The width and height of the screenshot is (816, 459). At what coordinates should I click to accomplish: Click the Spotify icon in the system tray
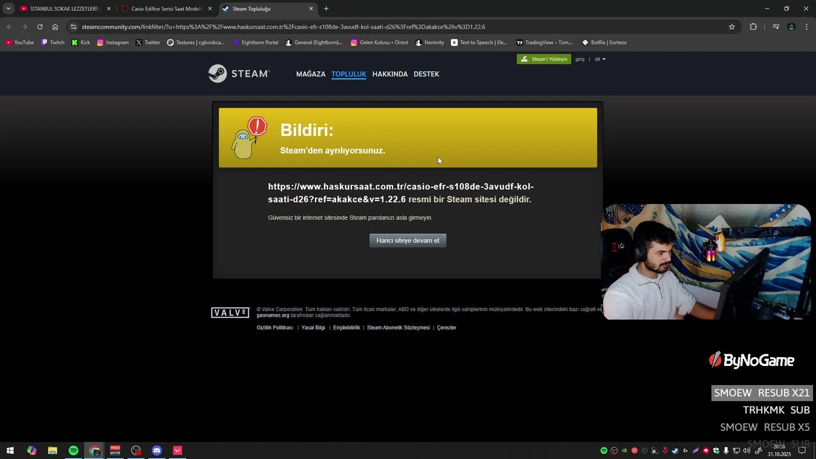(604, 451)
